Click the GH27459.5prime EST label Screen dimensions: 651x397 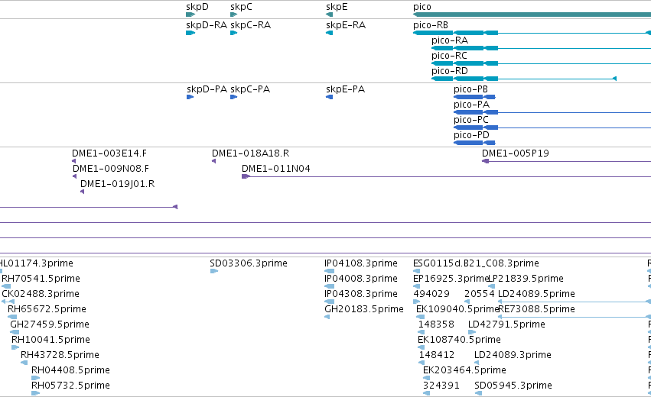[x=50, y=325]
